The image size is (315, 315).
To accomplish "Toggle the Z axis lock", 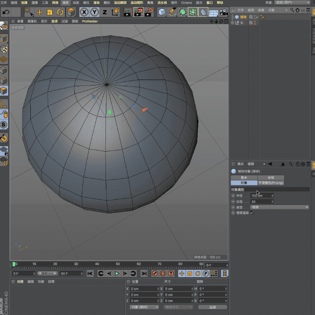I will (x=105, y=12).
